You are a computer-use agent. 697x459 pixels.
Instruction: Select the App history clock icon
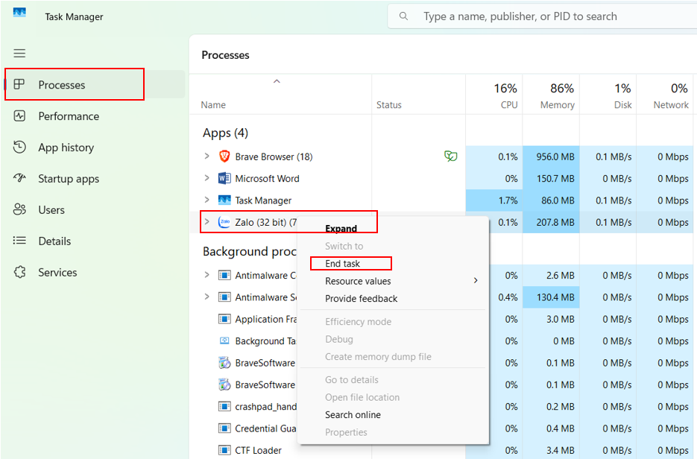[19, 147]
